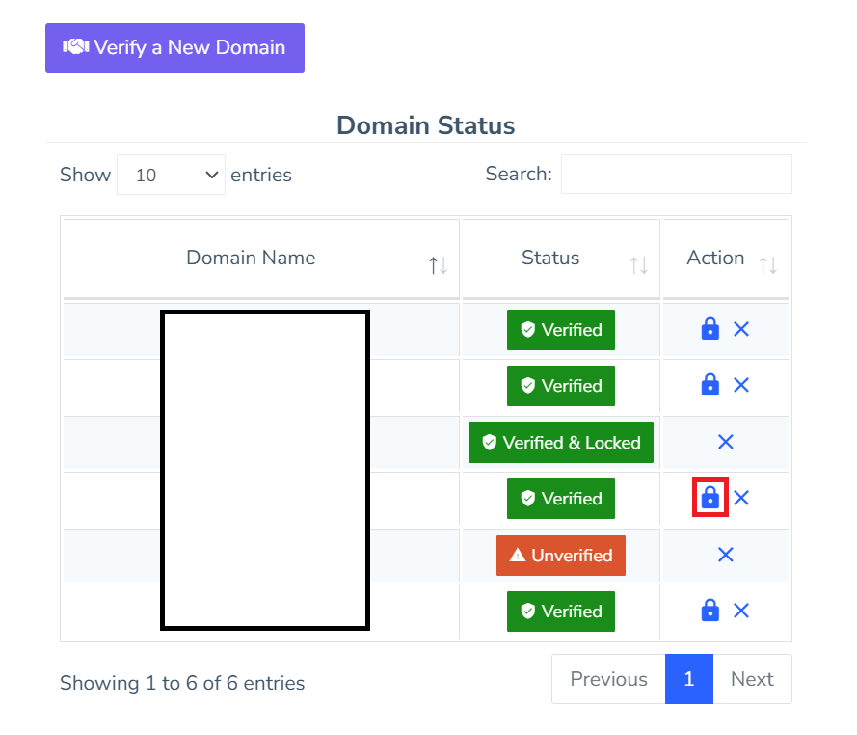Remove the Unverified domain entry
The image size is (857, 735).
click(726, 555)
